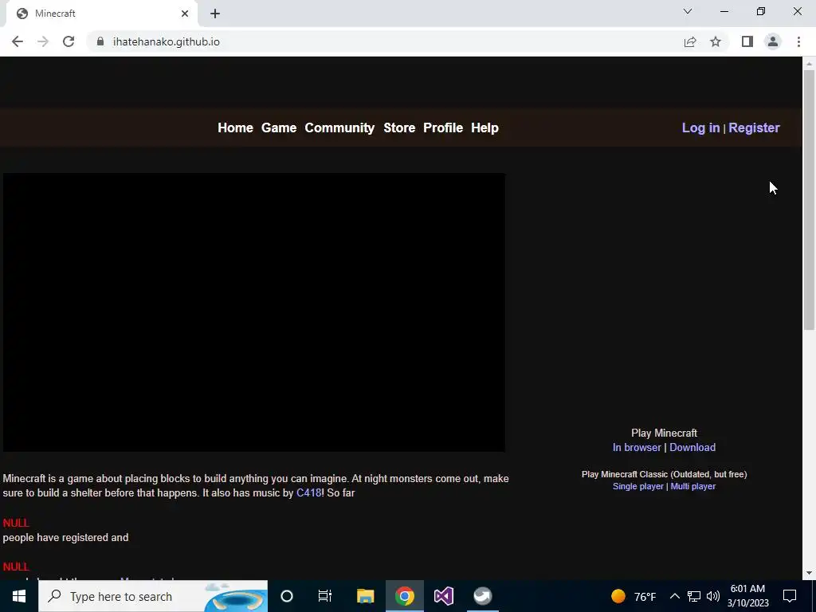This screenshot has width=816, height=612.
Task: Open the Community menu item
Action: tap(339, 128)
